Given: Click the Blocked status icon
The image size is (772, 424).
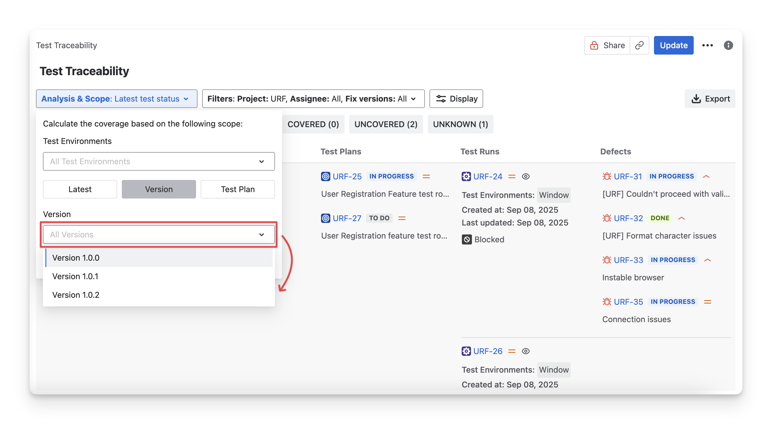Looking at the screenshot, I should click(467, 239).
